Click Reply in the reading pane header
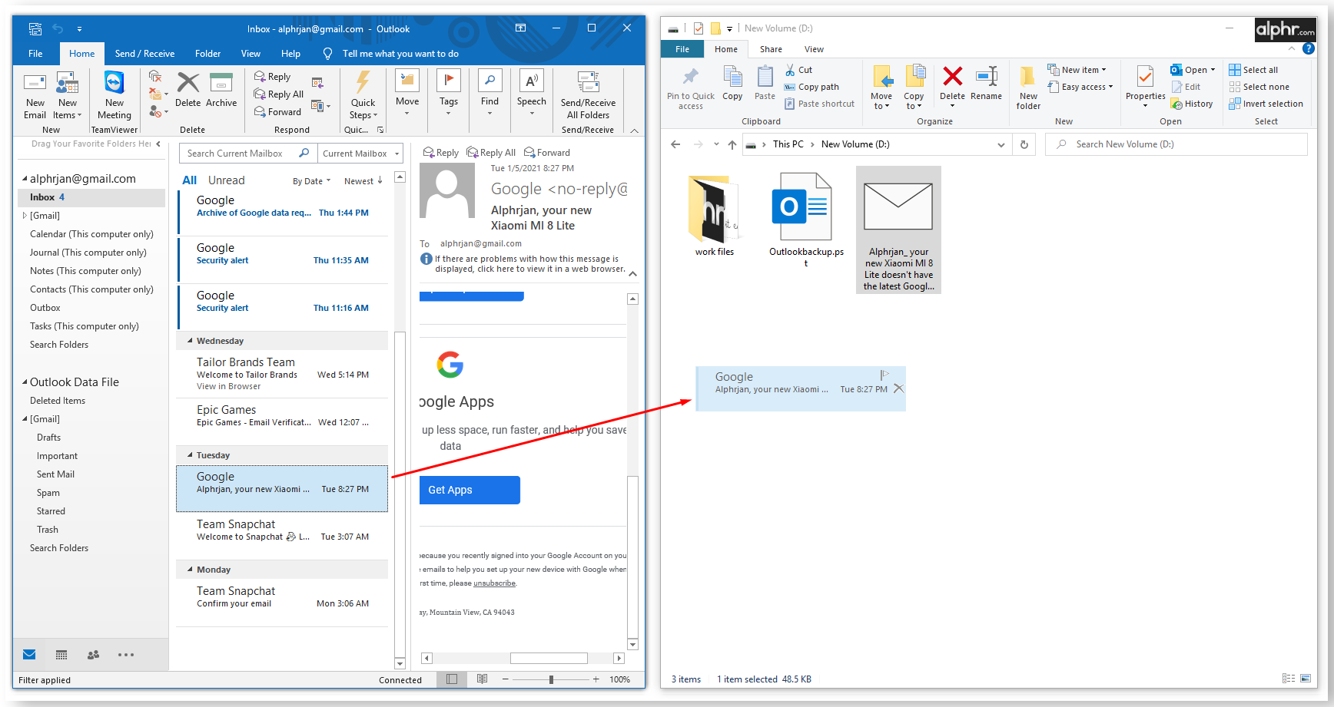The width and height of the screenshot is (1334, 707). click(441, 153)
